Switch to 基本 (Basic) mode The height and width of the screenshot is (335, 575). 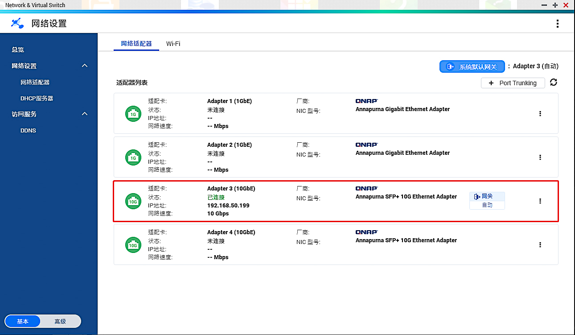click(23, 321)
